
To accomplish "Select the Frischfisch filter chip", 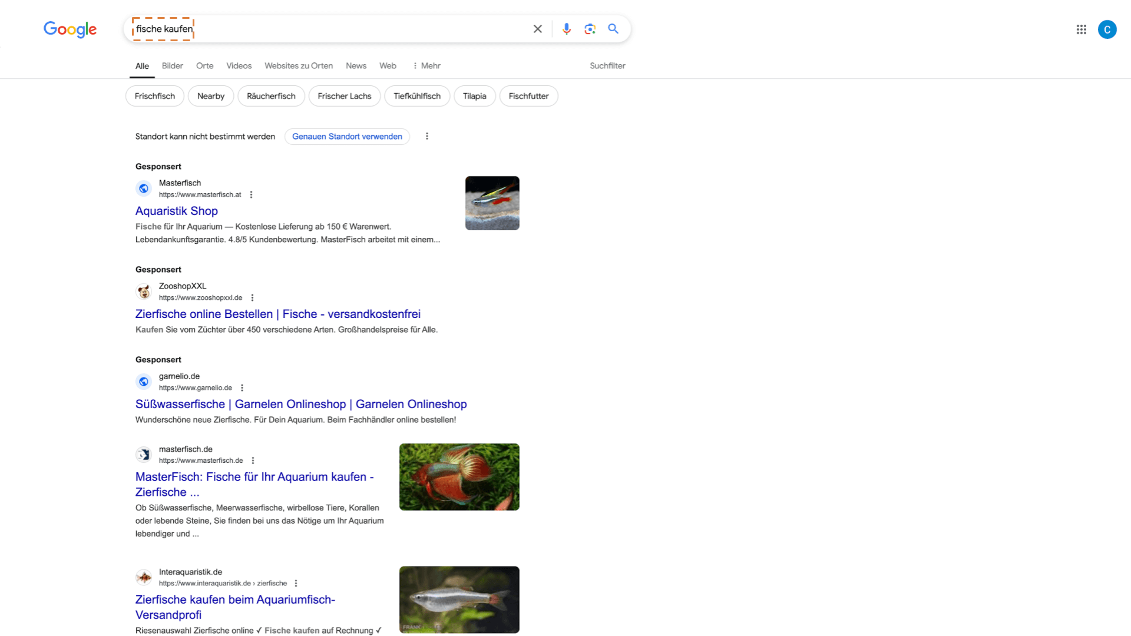I will point(154,96).
